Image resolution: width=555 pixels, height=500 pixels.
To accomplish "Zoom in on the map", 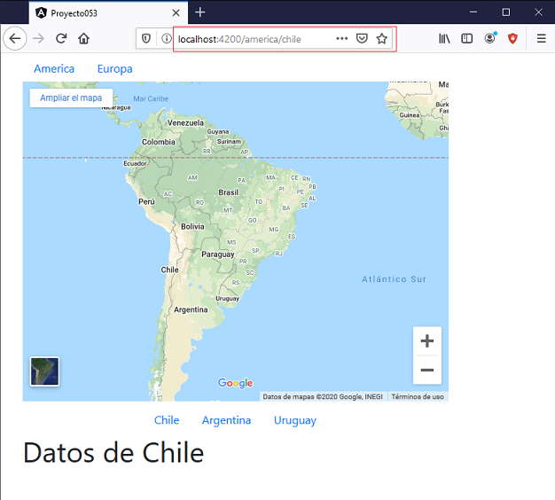I will (427, 340).
